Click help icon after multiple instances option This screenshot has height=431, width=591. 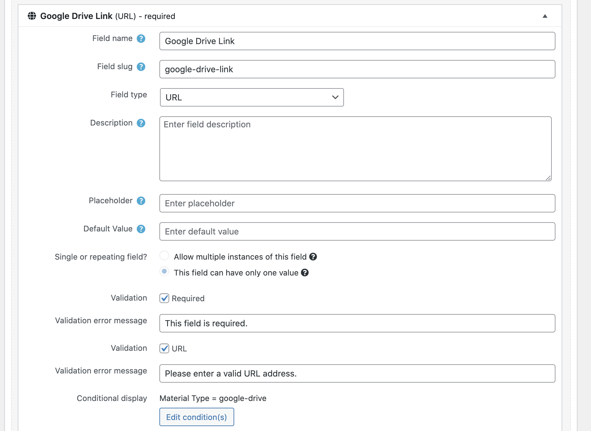(313, 257)
